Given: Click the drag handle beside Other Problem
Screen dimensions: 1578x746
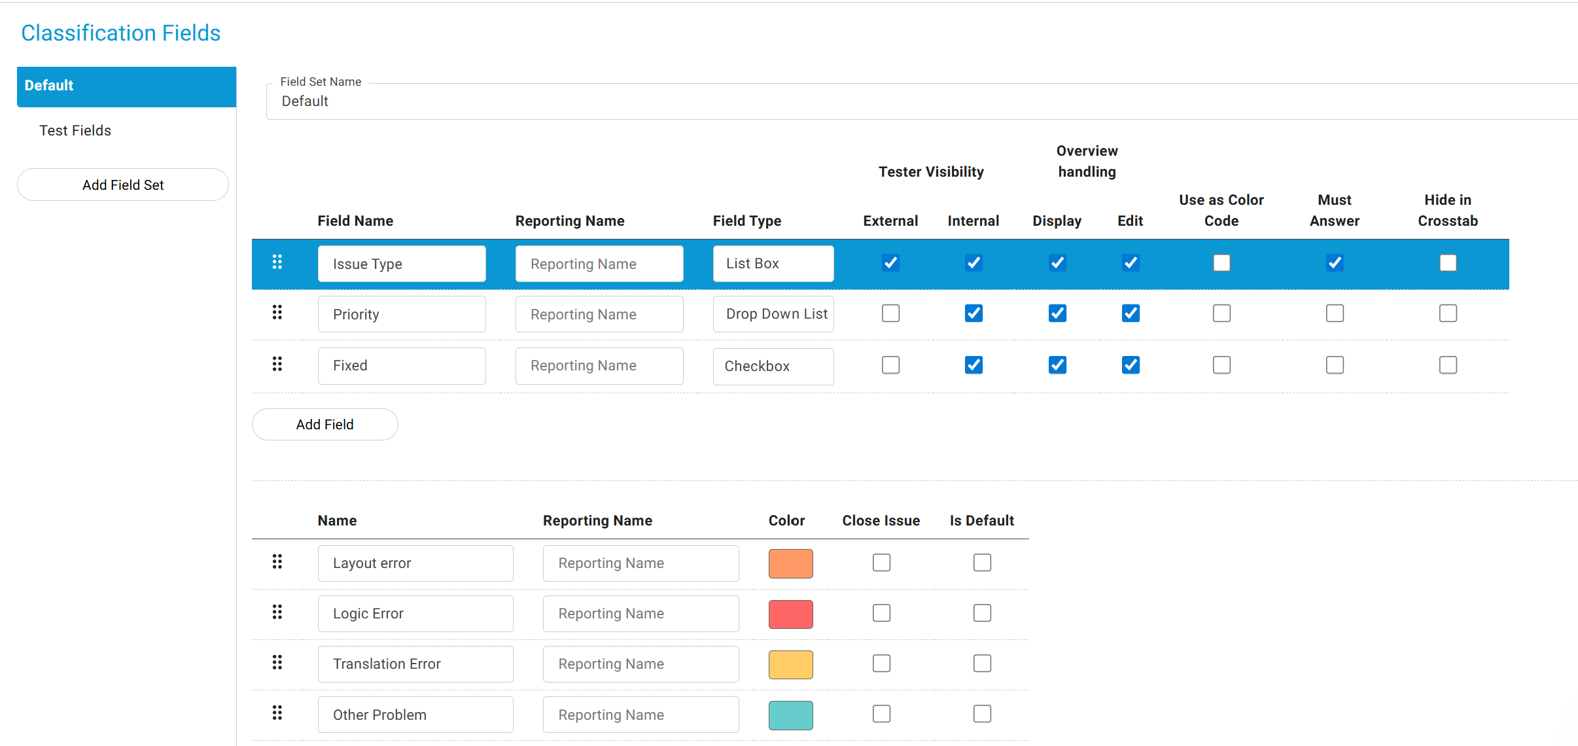Looking at the screenshot, I should point(277,713).
